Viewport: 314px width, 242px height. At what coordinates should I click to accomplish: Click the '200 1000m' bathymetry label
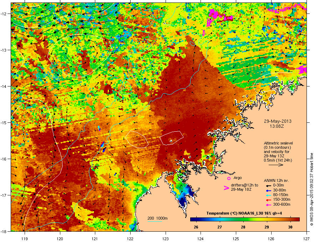click(157, 218)
